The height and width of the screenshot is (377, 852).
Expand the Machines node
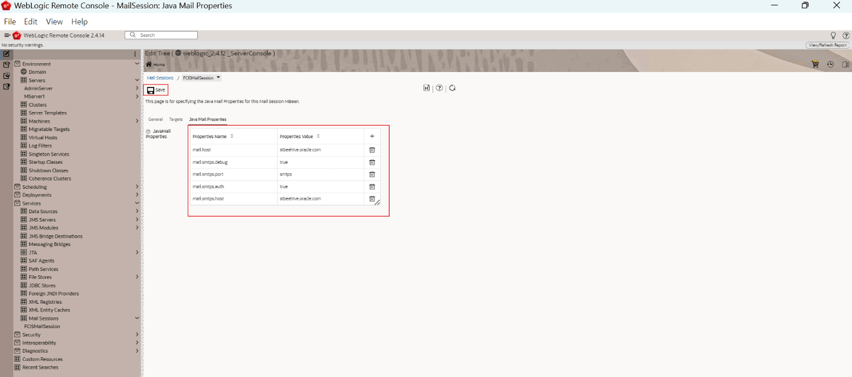(137, 121)
